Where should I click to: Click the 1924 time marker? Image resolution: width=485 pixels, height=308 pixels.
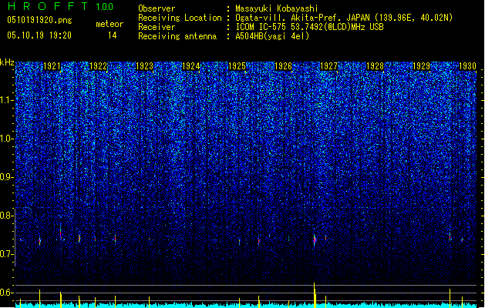tap(191, 66)
